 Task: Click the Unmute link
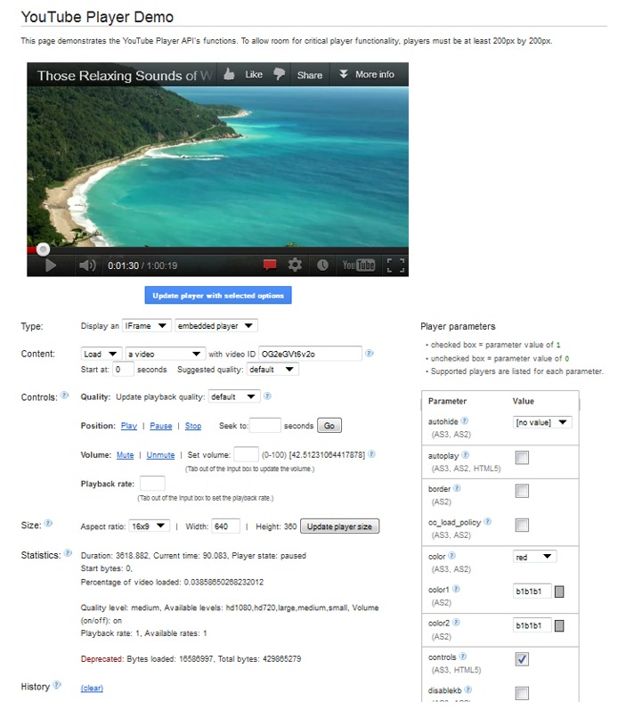tap(160, 454)
